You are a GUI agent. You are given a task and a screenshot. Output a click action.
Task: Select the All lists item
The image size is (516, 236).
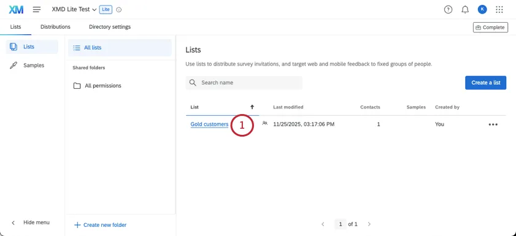point(120,48)
